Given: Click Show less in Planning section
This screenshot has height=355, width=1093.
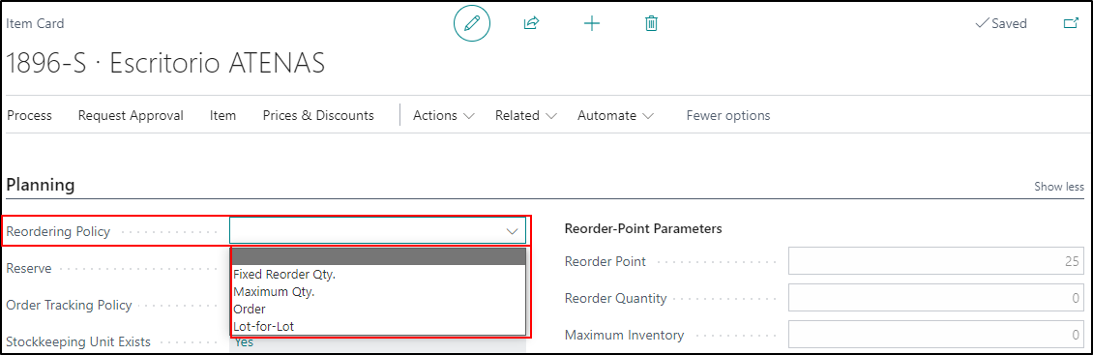Looking at the screenshot, I should pos(1059,187).
